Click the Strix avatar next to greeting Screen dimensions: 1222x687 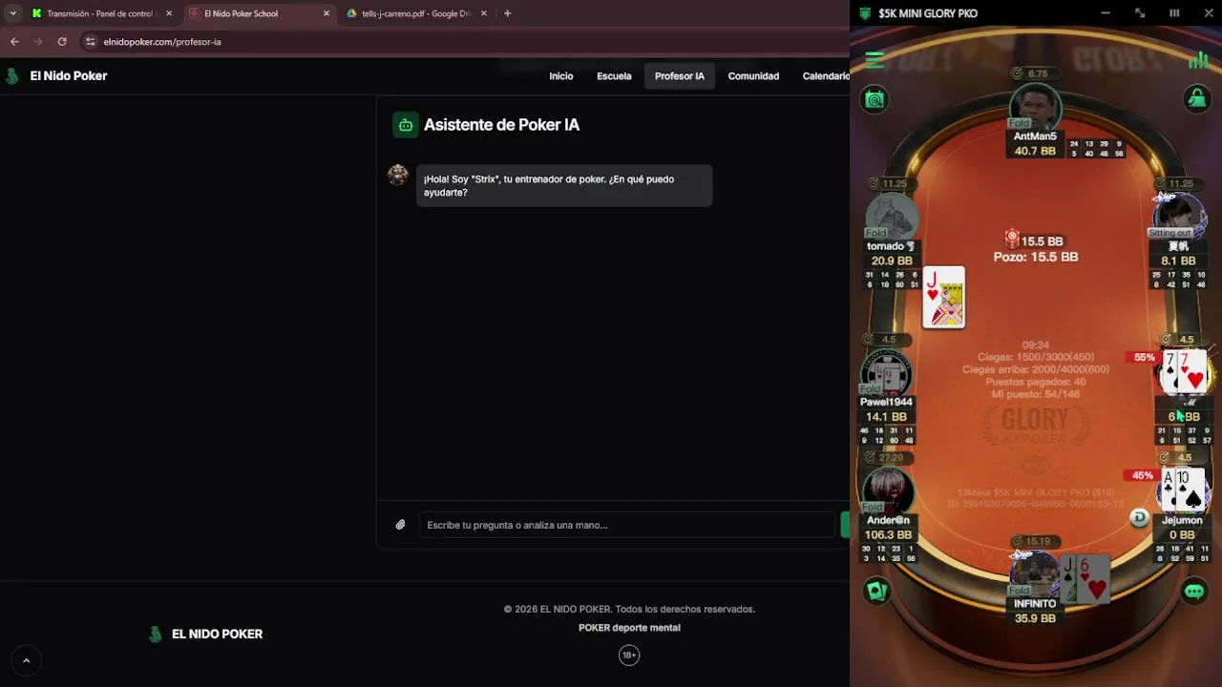pos(398,175)
